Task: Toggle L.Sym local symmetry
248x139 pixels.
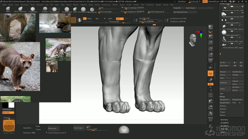Action: 210,73
